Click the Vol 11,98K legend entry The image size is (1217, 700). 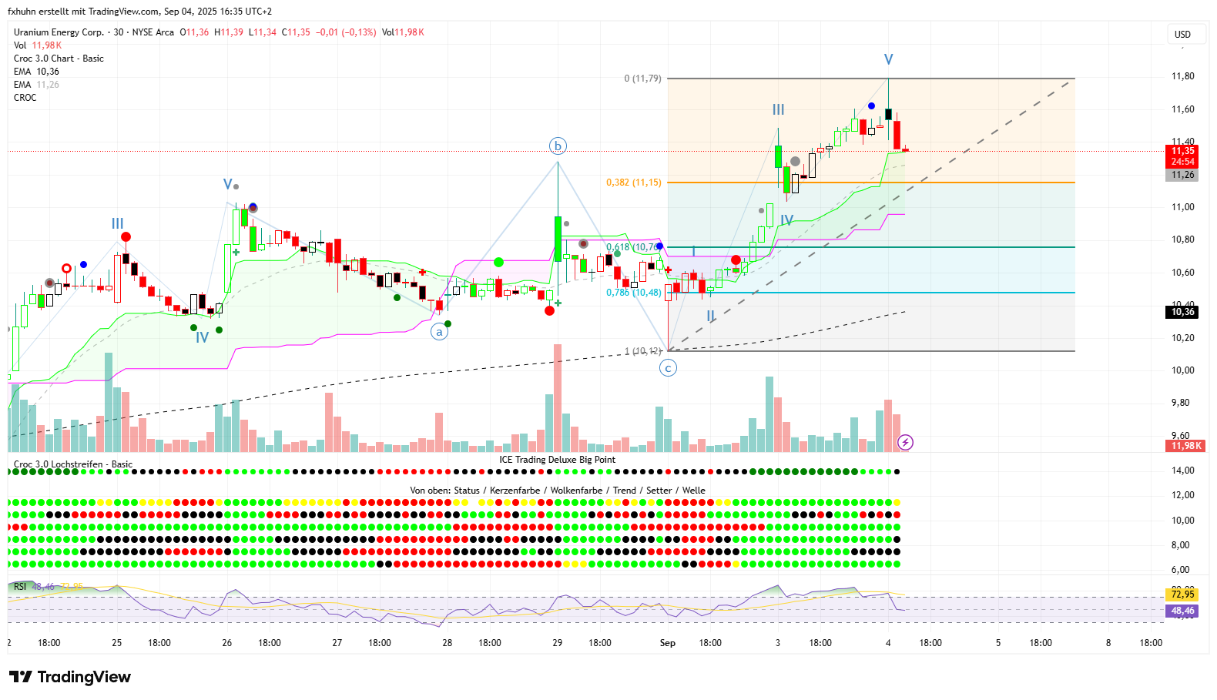click(37, 45)
